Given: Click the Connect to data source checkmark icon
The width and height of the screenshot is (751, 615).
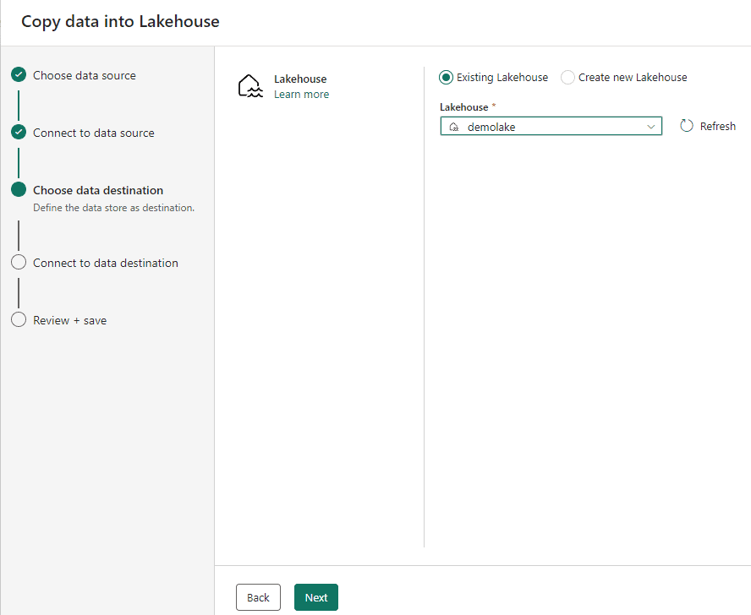Looking at the screenshot, I should [x=19, y=133].
